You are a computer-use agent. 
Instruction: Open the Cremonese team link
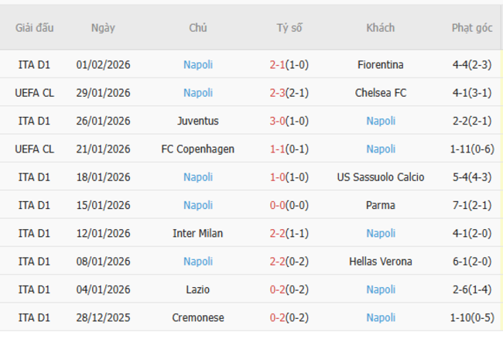(198, 317)
